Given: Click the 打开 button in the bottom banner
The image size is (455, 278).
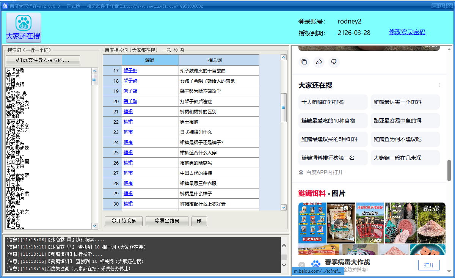Looking at the screenshot, I should (429, 265).
